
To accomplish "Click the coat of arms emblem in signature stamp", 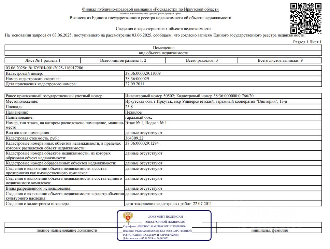I will [x=128, y=217].
